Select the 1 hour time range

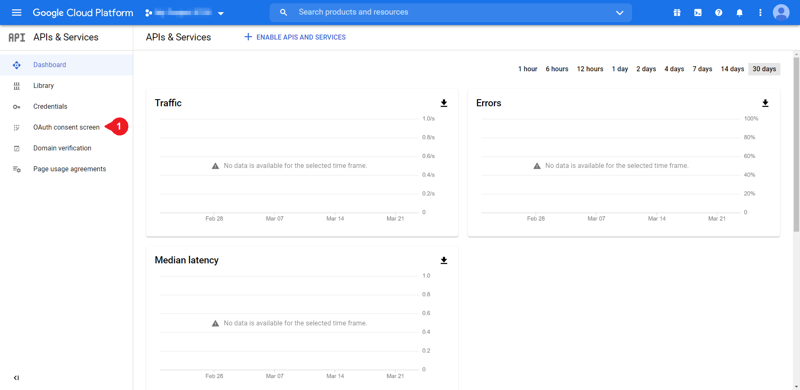pyautogui.click(x=527, y=69)
